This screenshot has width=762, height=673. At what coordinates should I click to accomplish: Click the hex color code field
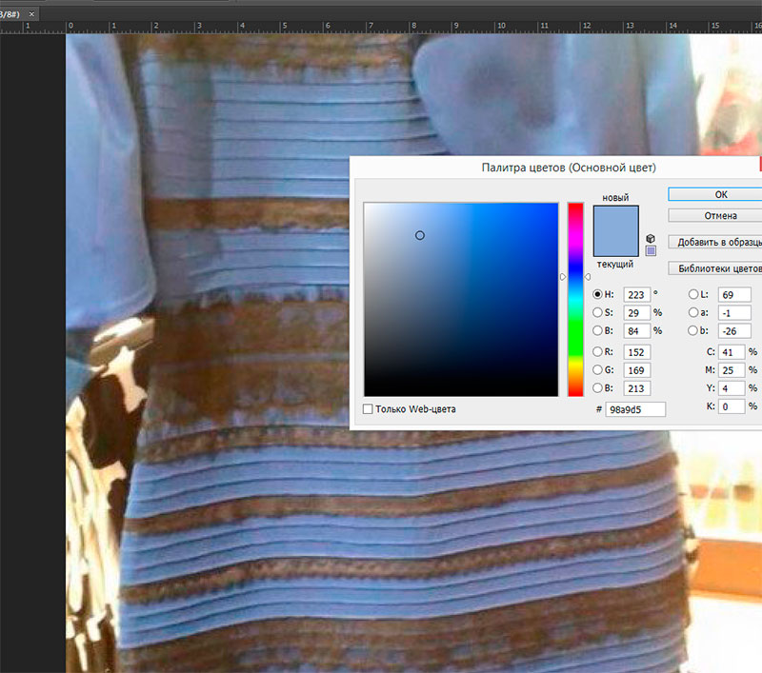pyautogui.click(x=634, y=409)
